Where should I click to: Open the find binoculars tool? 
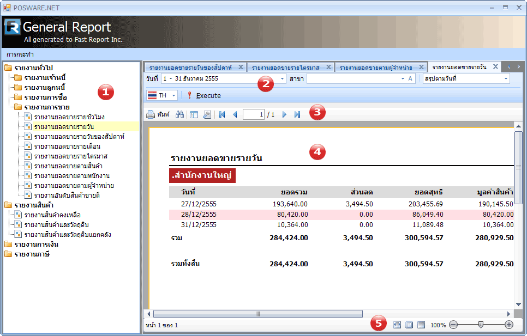pos(180,115)
